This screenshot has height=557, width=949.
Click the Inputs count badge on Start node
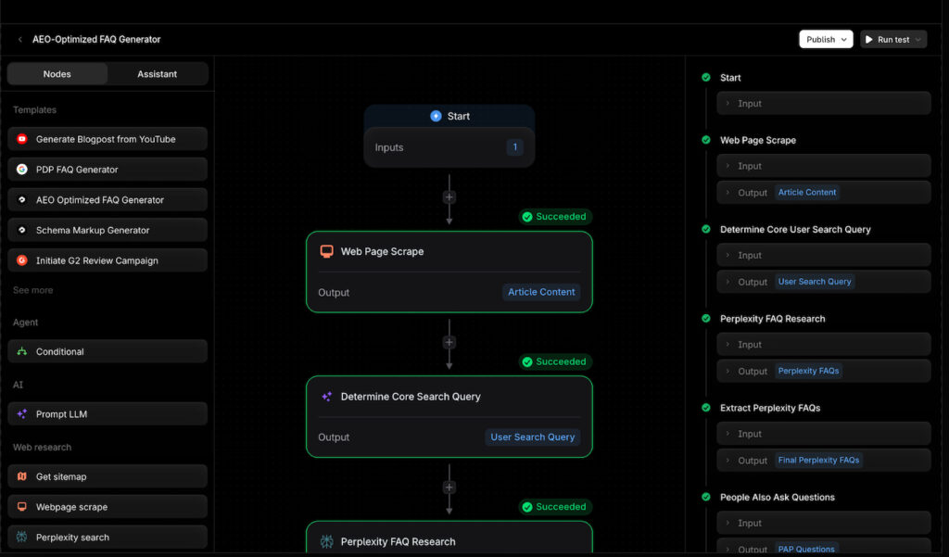515,147
